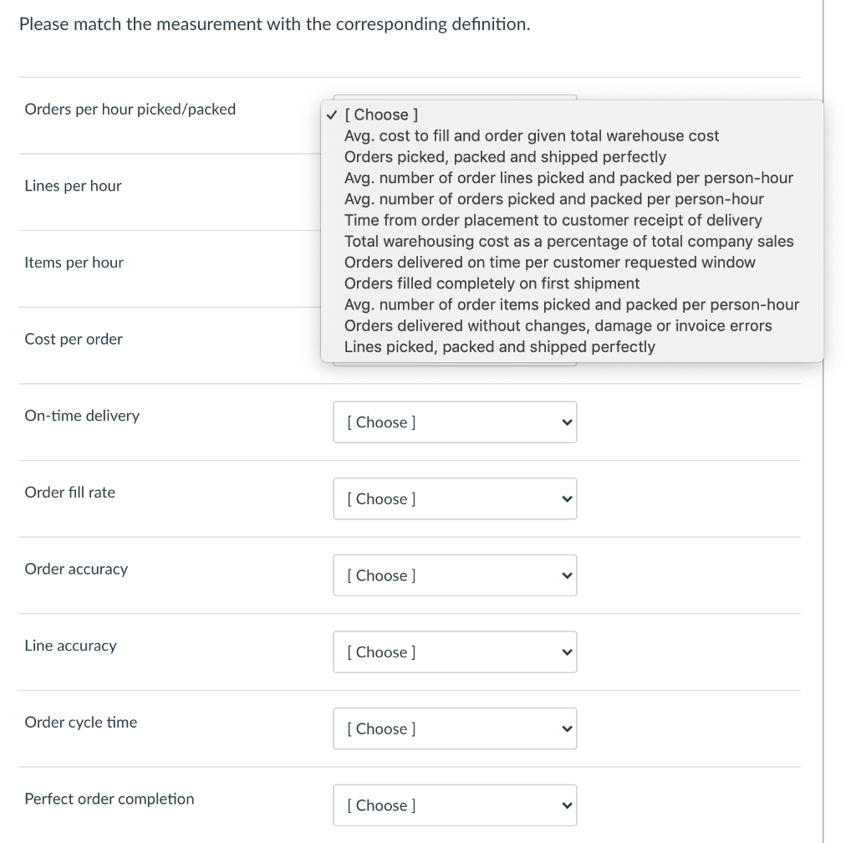This screenshot has height=843, width=856.
Task: Select 'Lines picked, packed and shipped perfectly'
Action: pyautogui.click(x=499, y=346)
